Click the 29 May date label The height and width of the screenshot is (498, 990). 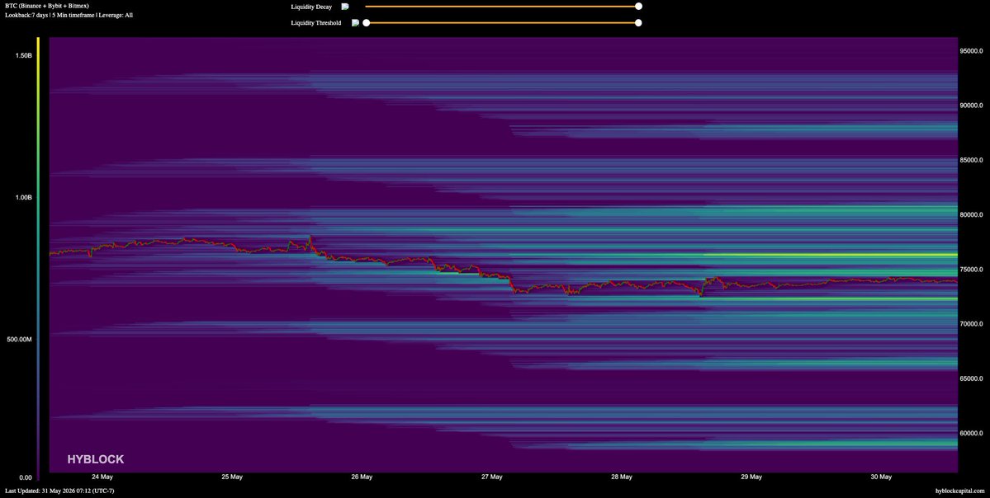pyautogui.click(x=751, y=477)
